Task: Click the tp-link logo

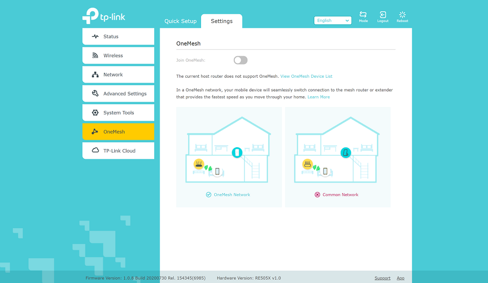Action: [103, 16]
